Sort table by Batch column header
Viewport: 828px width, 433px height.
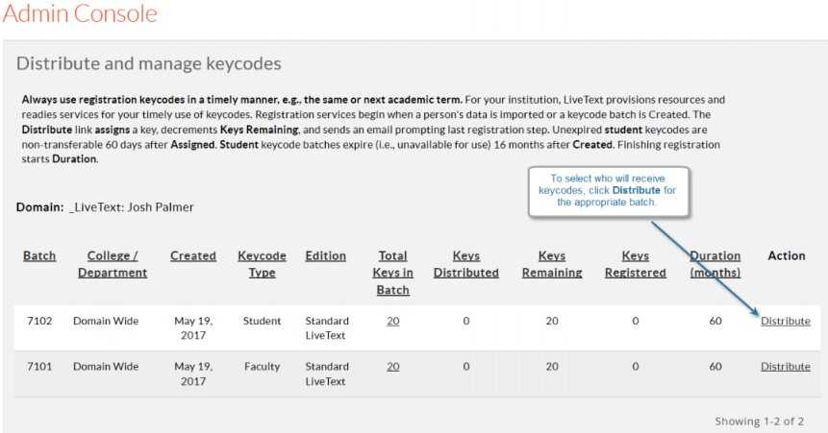coord(39,255)
